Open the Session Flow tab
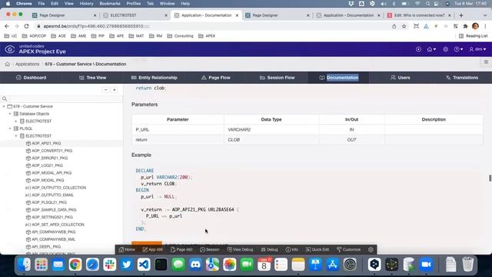 pos(277,78)
